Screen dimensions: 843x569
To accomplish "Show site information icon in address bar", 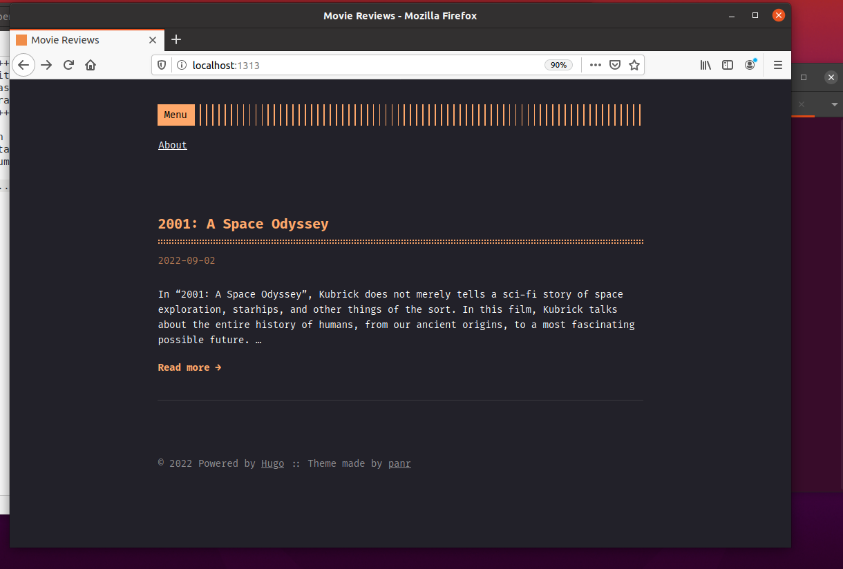I will pos(182,65).
